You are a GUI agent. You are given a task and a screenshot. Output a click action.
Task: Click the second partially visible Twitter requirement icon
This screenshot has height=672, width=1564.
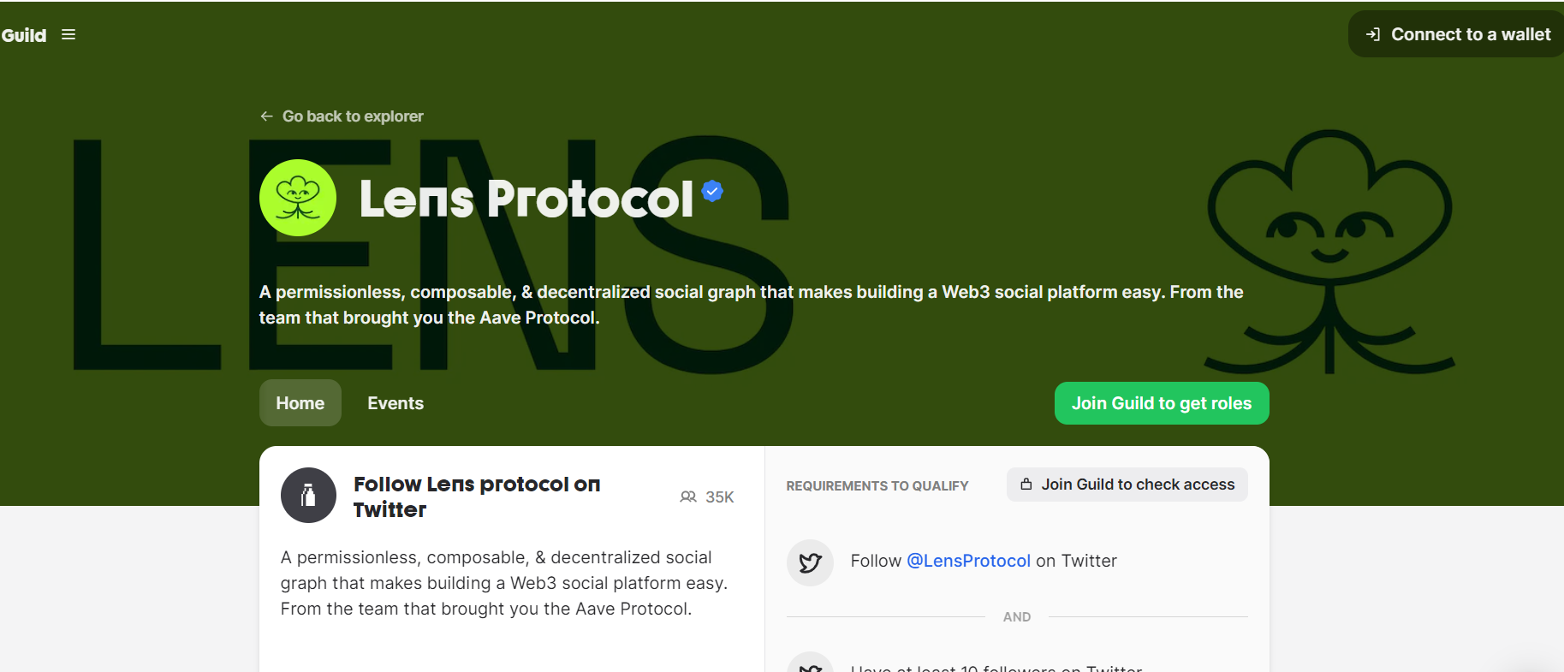coord(810,663)
